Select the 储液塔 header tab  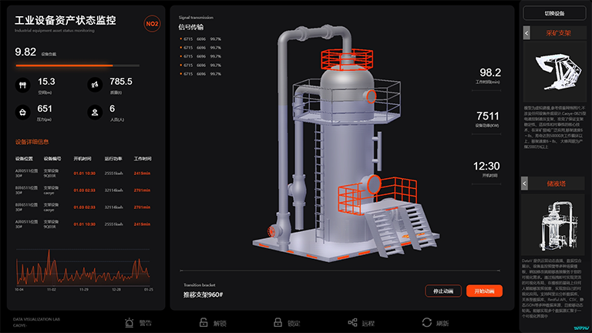[x=557, y=183]
